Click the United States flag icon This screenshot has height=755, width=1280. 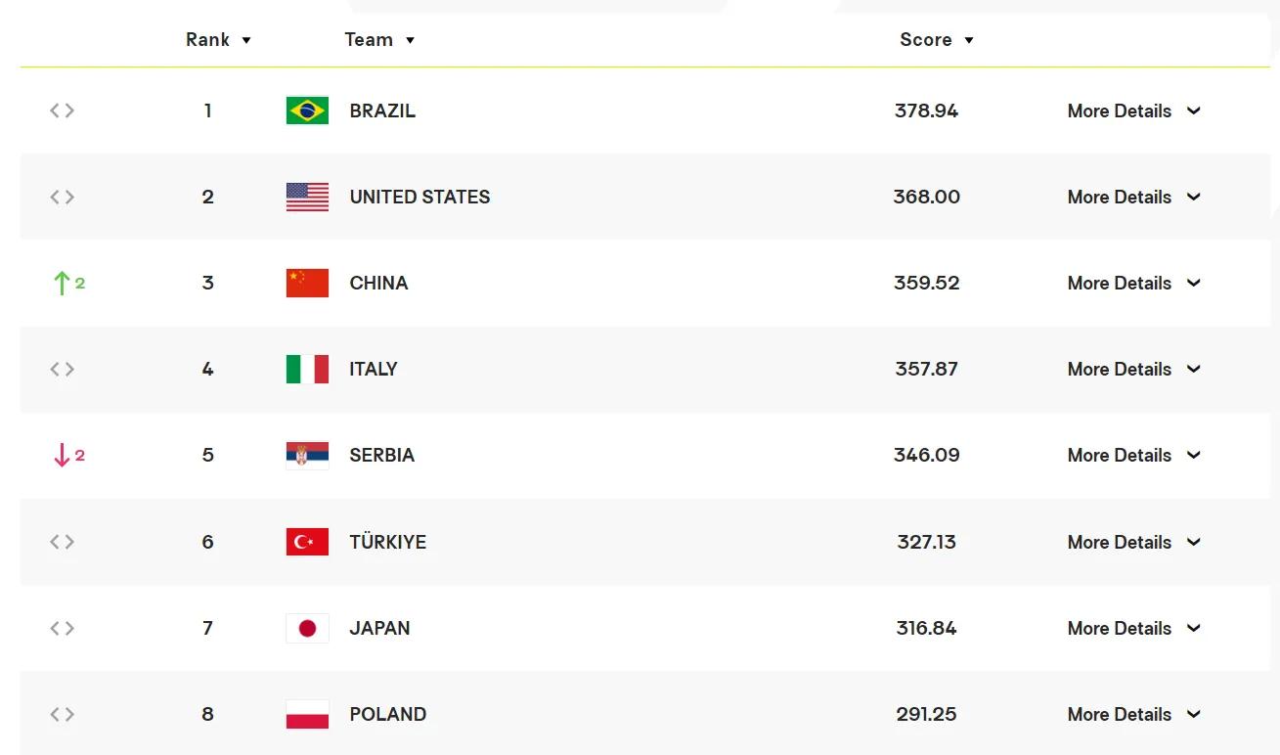tap(307, 197)
